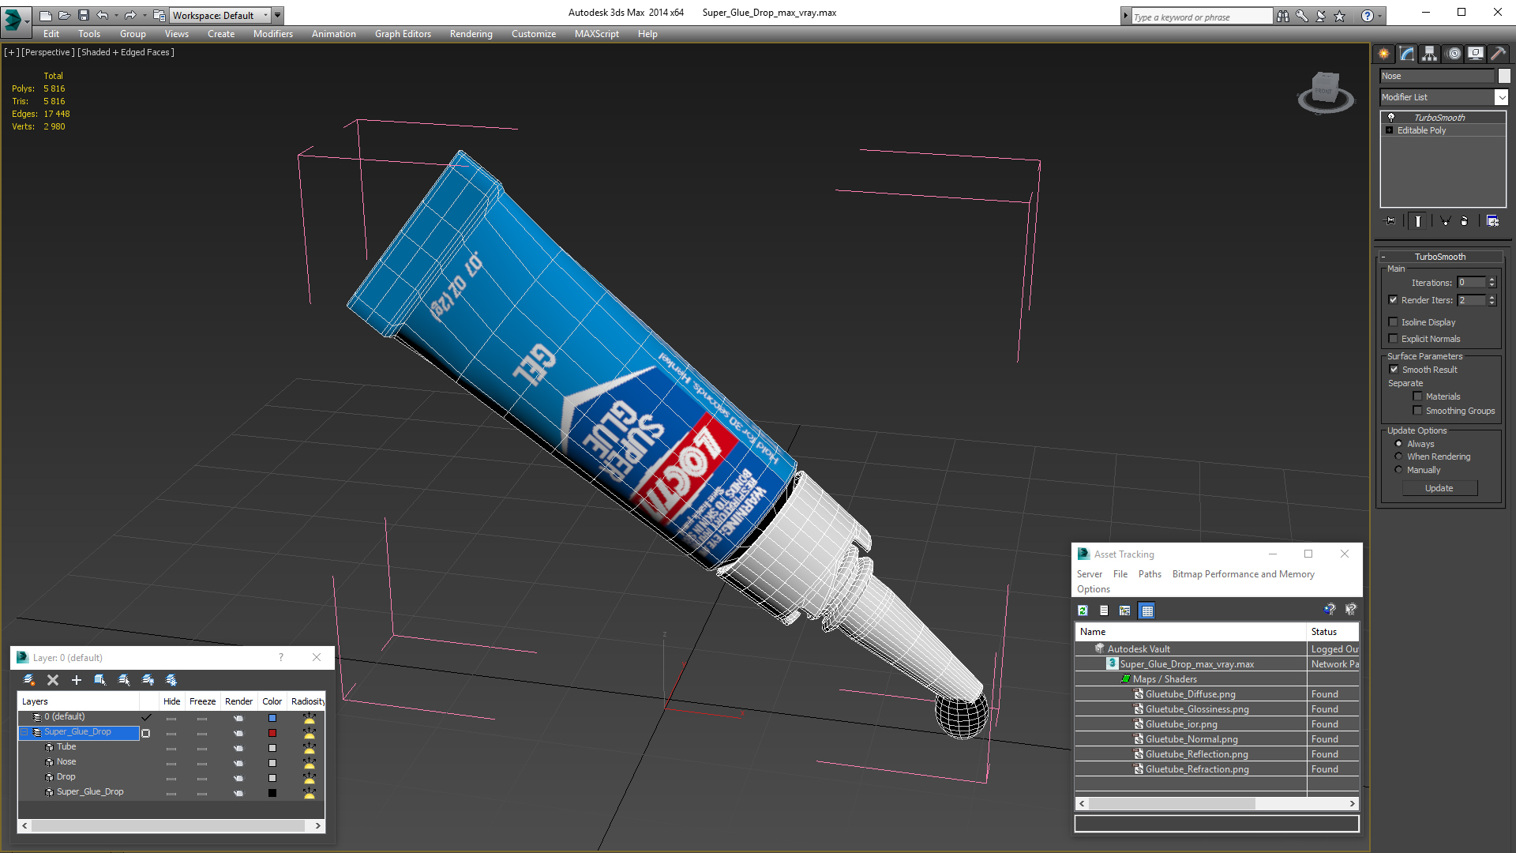Toggle Show End Result button
1516x853 pixels.
[x=1418, y=221]
